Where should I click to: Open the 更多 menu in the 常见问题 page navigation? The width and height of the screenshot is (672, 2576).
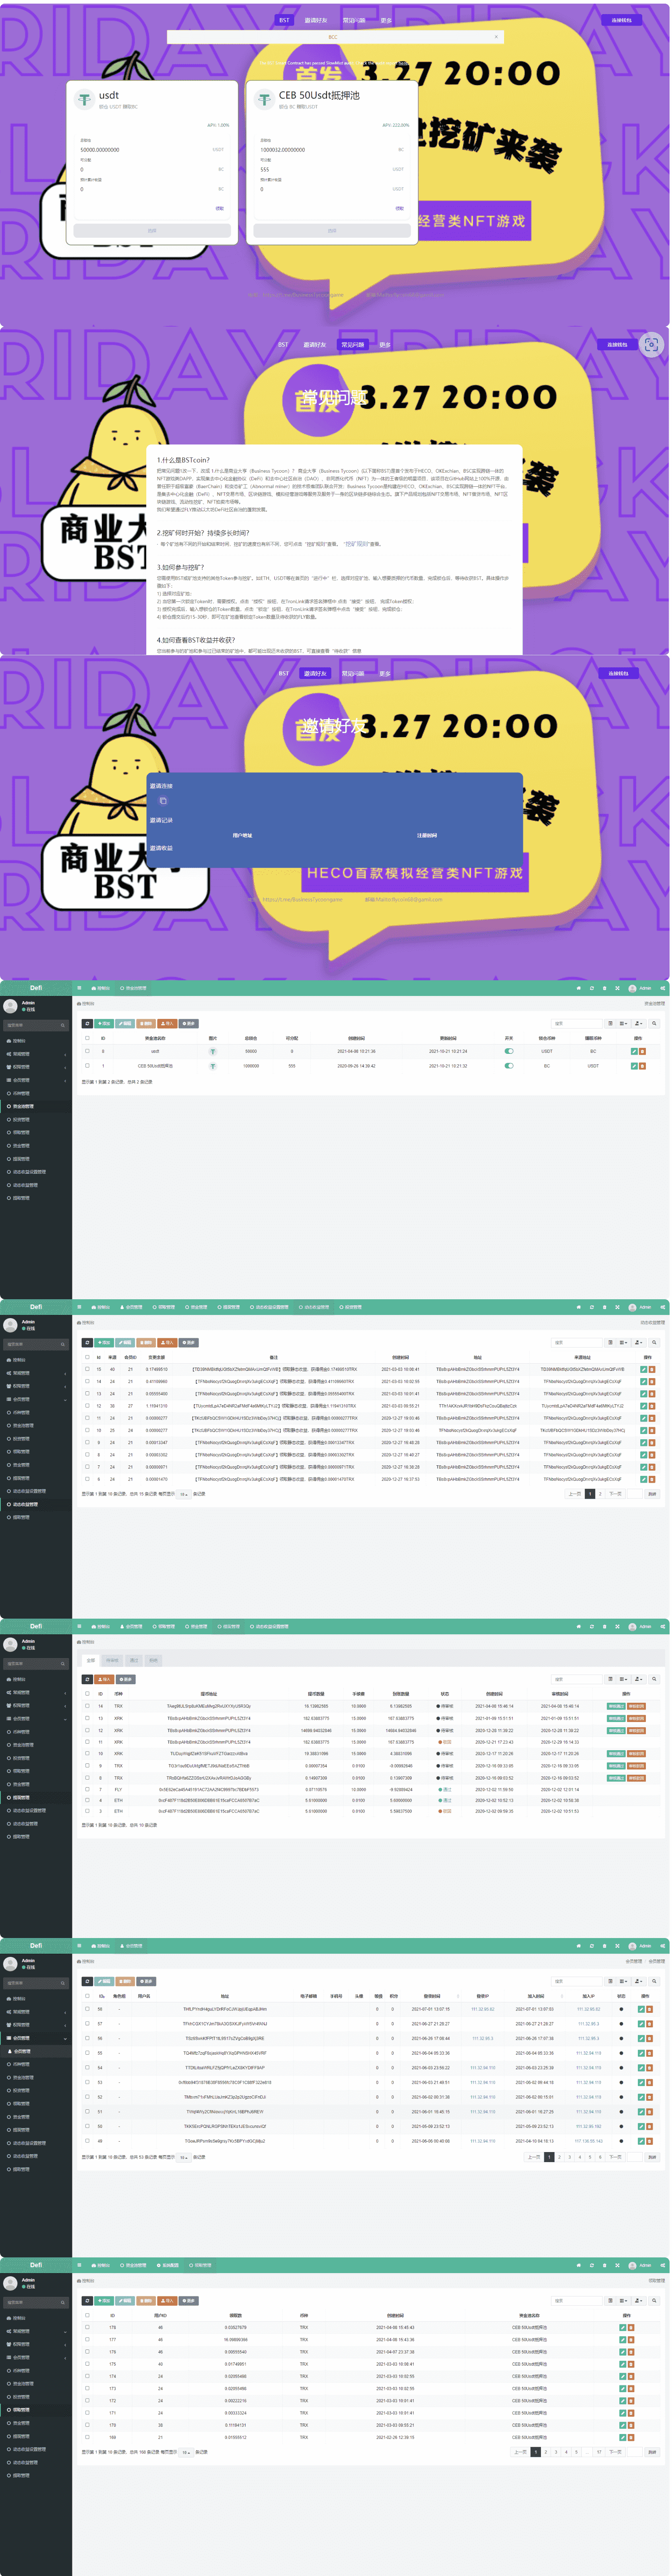coord(384,345)
